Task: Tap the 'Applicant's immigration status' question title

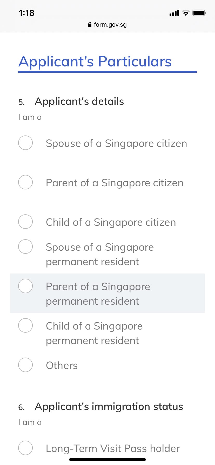Action: pos(109,407)
